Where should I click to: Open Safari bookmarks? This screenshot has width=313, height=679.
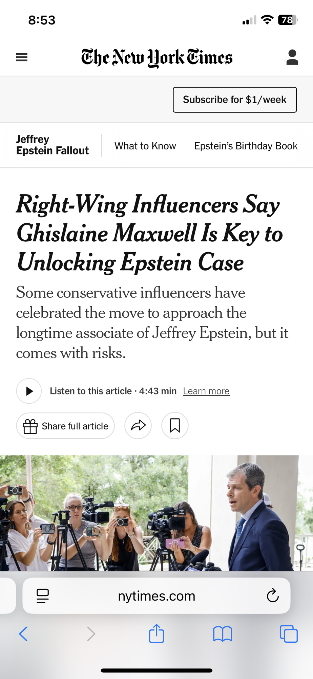pos(223,634)
